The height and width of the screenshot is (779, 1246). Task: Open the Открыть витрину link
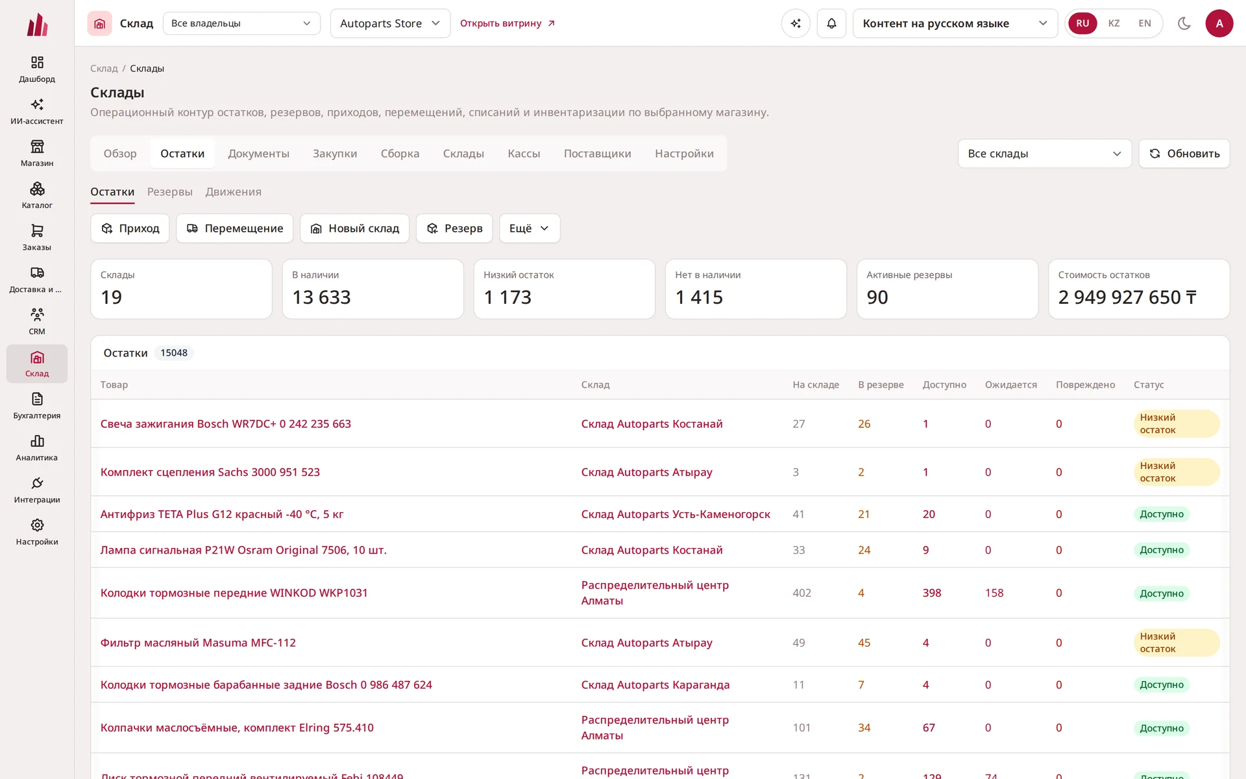pos(507,23)
